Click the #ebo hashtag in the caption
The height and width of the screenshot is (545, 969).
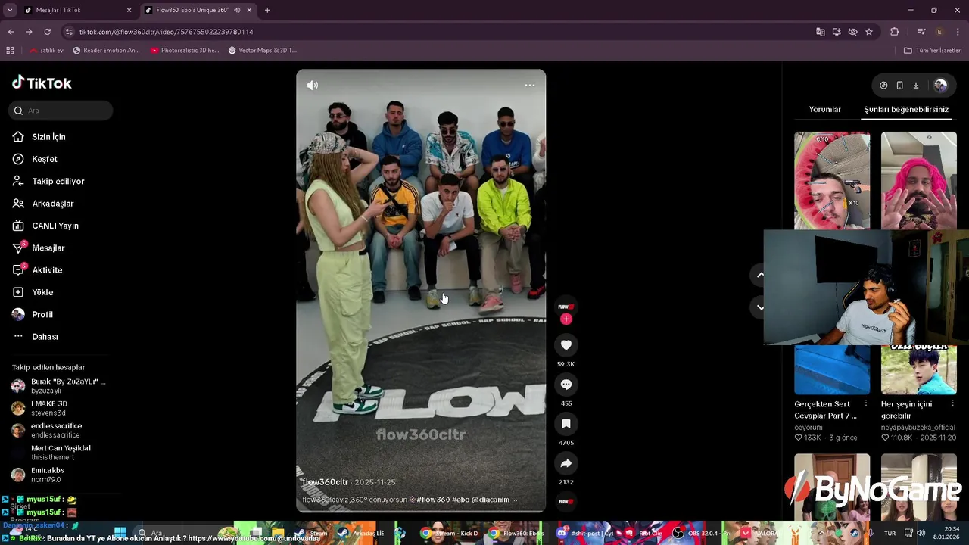(460, 500)
